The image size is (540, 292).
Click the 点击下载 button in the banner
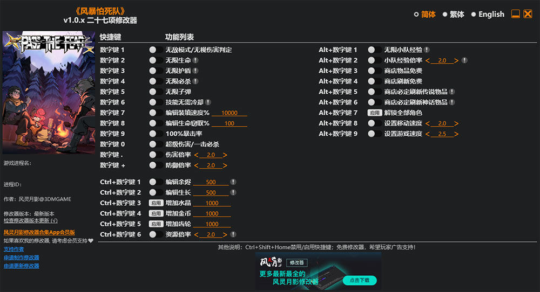click(360, 280)
